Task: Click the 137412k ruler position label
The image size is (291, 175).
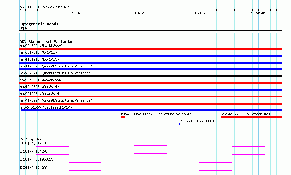Action: point(139,13)
